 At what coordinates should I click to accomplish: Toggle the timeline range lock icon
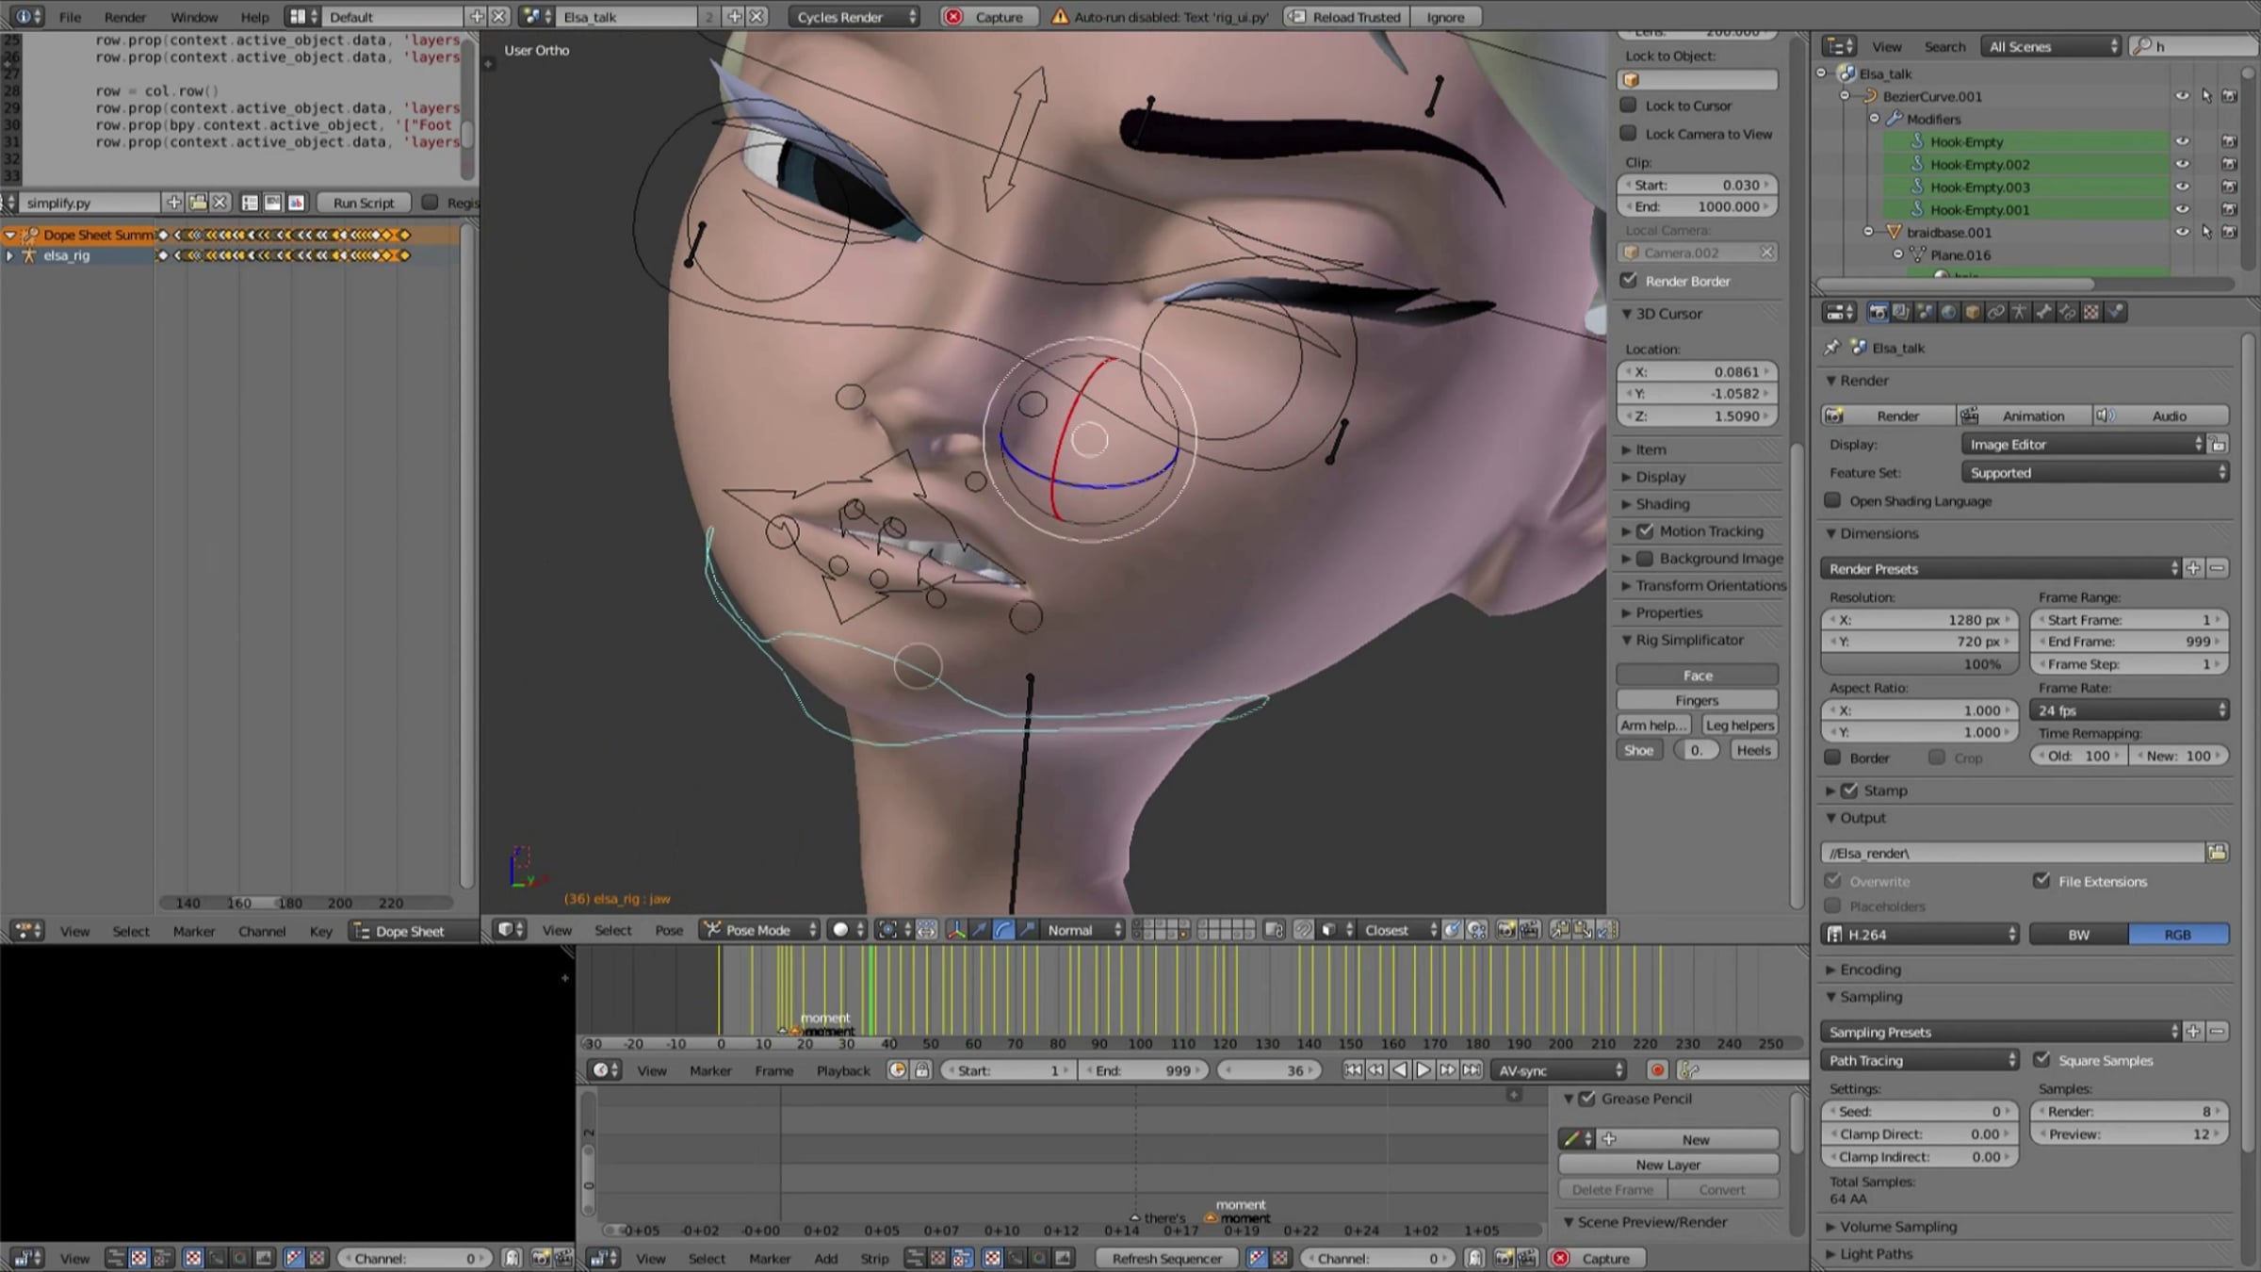tap(922, 1070)
